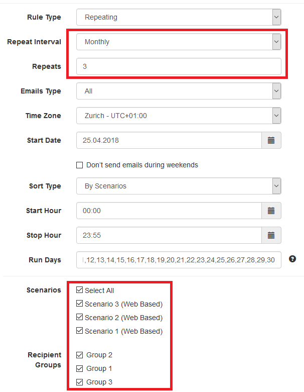Toggle 'Don't send emails during weekends' checkbox

coord(79,165)
